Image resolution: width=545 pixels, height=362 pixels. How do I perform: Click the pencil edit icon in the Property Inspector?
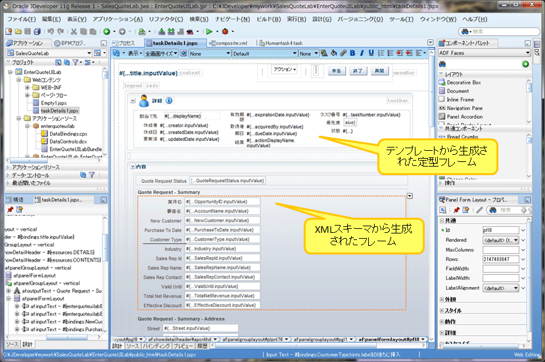[x=479, y=210]
